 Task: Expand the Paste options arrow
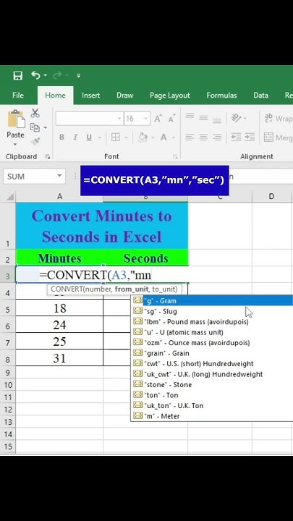tap(15, 144)
